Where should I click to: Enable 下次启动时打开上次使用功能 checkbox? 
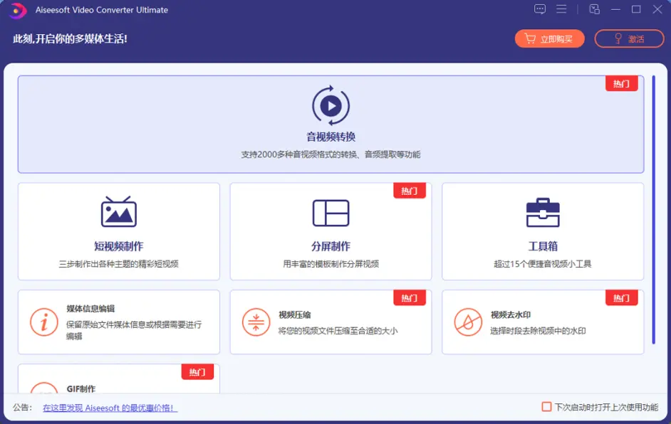(546, 407)
